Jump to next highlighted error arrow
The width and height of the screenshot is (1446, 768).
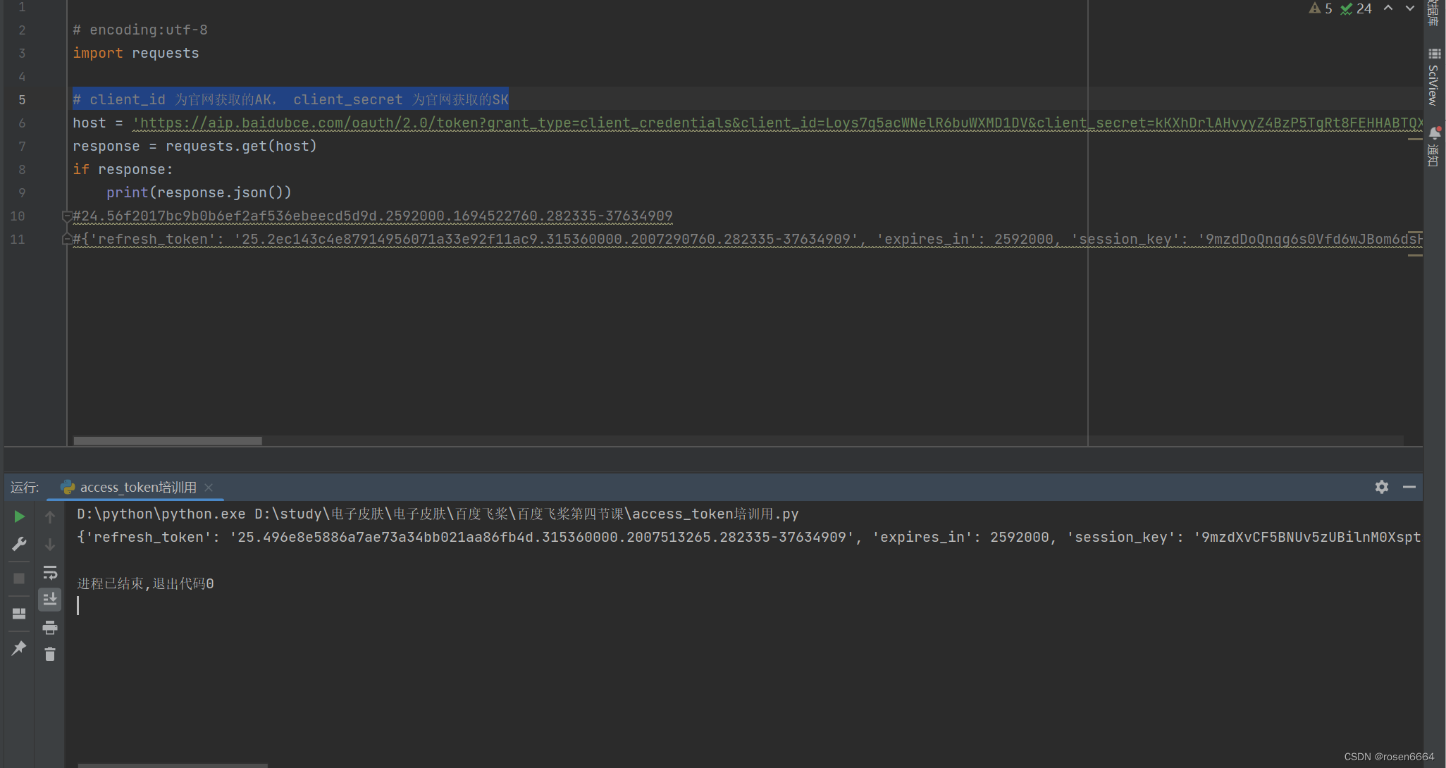(x=1409, y=8)
